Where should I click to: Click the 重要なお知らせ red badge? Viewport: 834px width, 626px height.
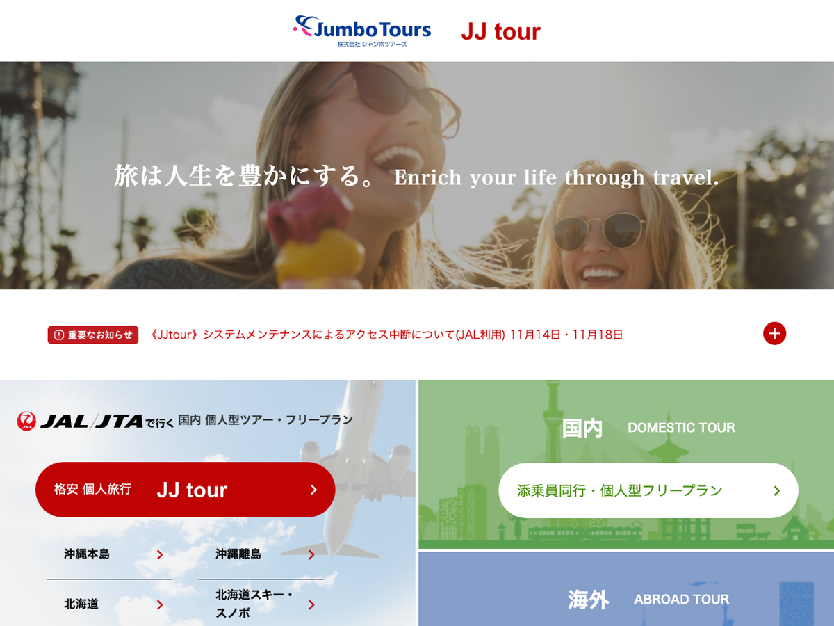point(93,335)
